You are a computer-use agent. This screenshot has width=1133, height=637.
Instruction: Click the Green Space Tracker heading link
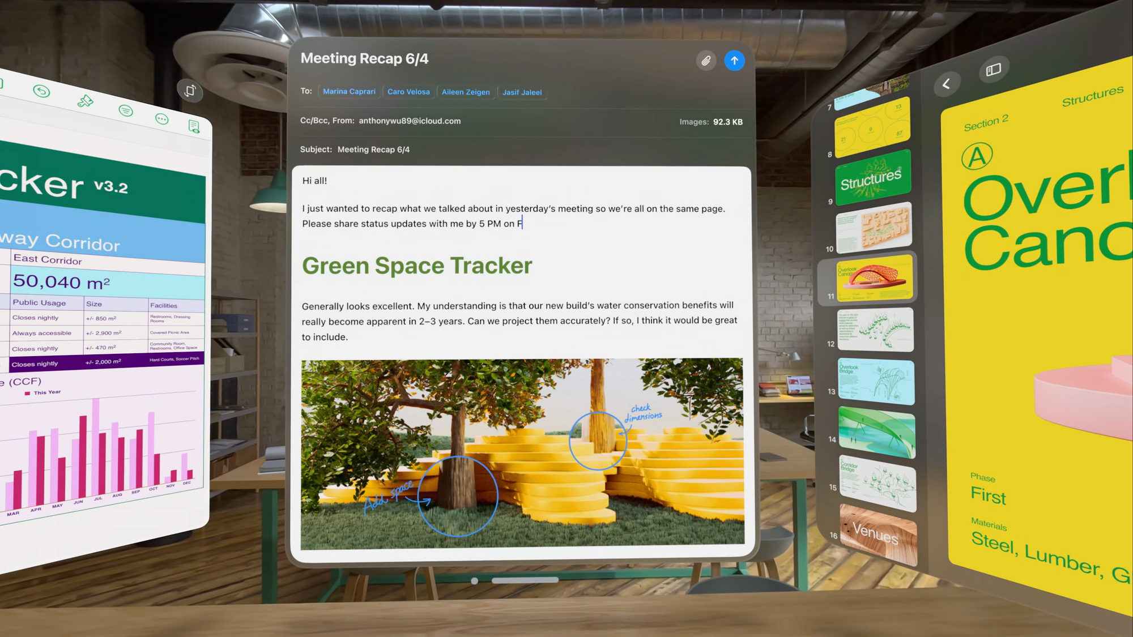point(417,265)
